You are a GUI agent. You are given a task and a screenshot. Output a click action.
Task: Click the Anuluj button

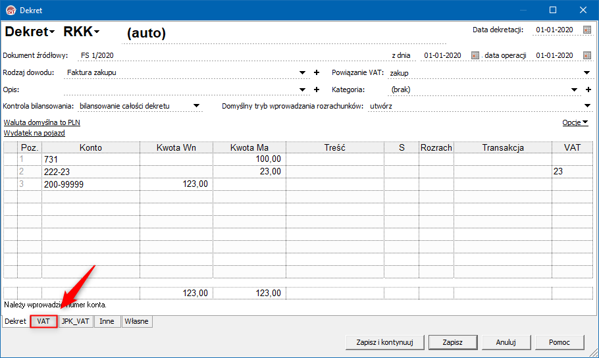click(506, 342)
